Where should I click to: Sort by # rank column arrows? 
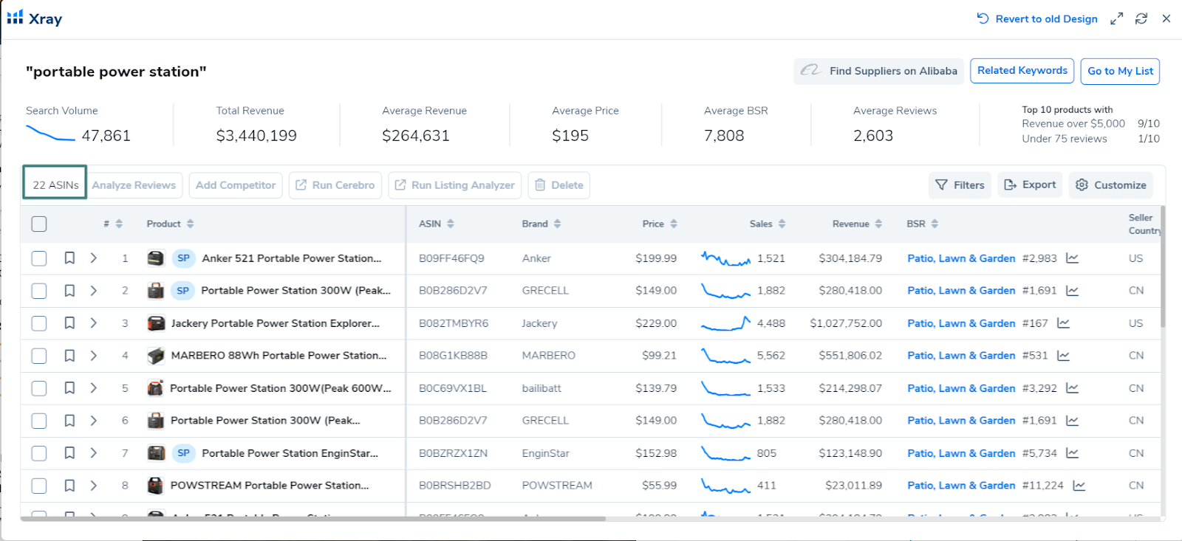coord(119,224)
